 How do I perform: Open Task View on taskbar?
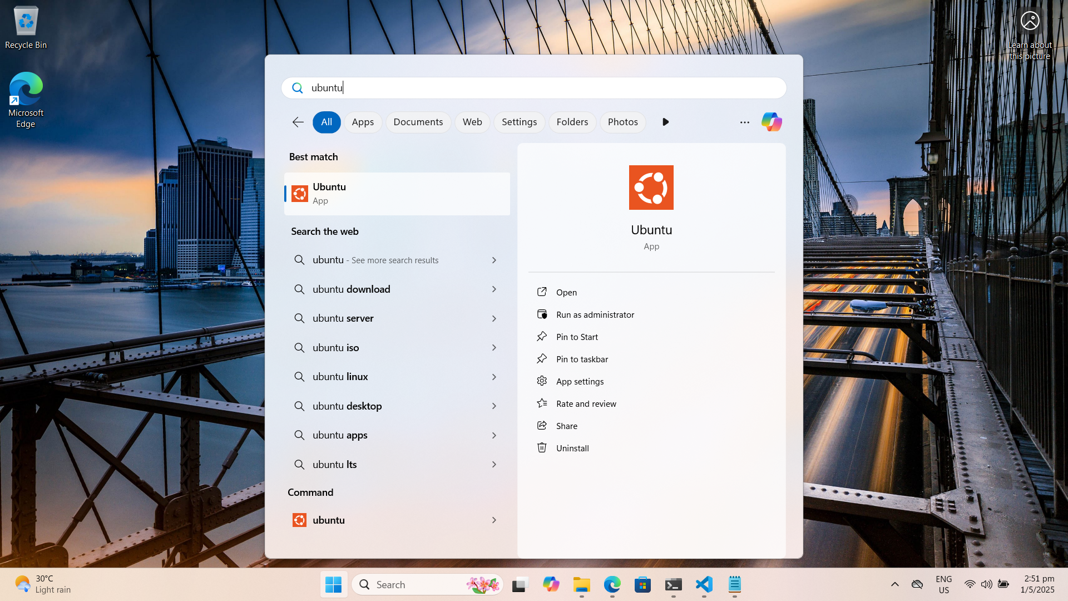520,584
